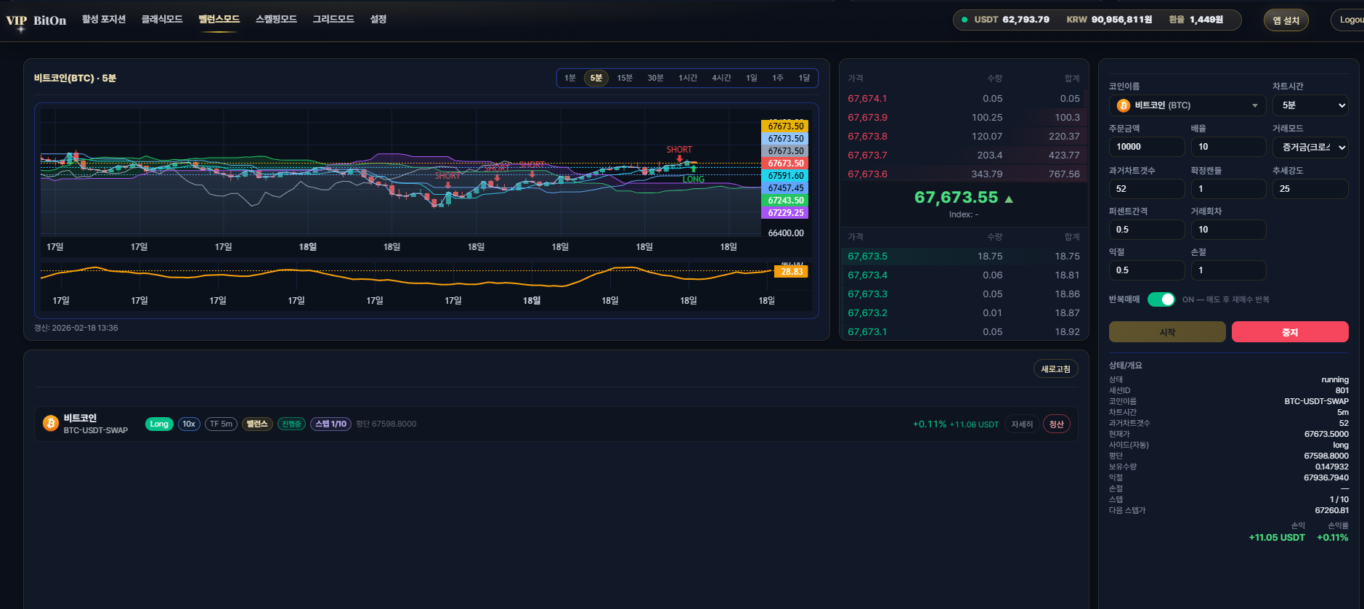Click the VIP BitOn logo
1364x609 pixels.
36,20
